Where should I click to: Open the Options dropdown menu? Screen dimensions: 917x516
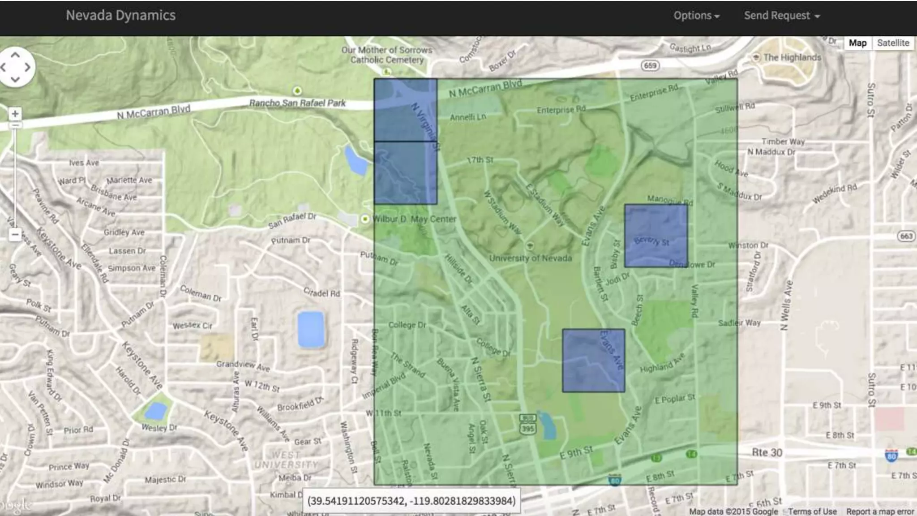pyautogui.click(x=696, y=16)
